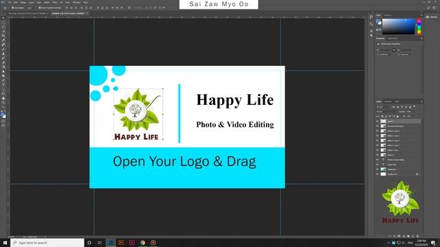Image resolution: width=440 pixels, height=247 pixels.
Task: Open the workspace switcher at top right
Action: (434, 8)
